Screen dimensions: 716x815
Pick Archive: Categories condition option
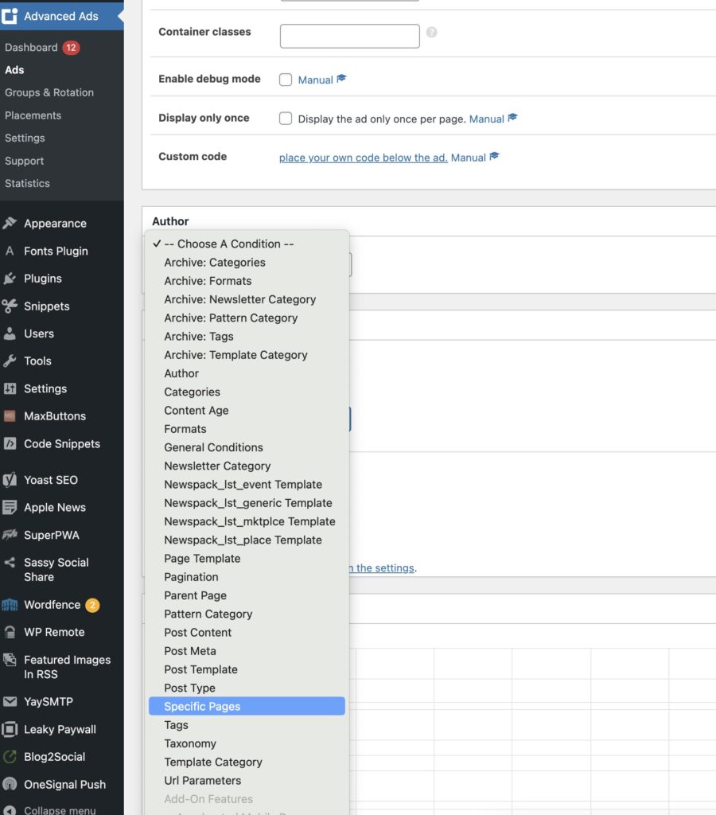[x=215, y=263]
